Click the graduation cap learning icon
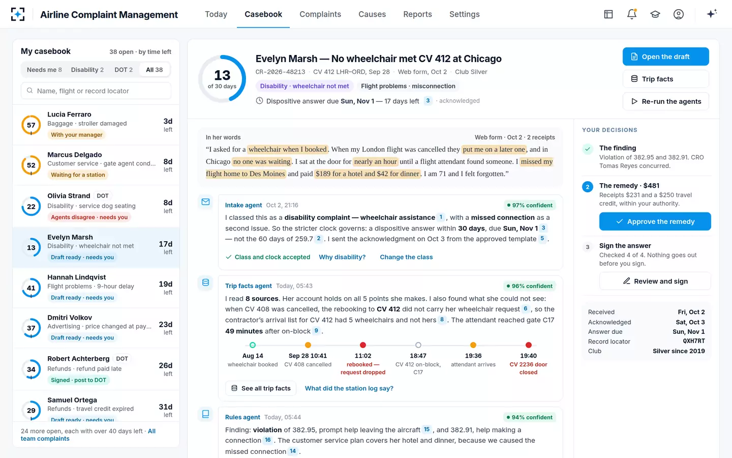This screenshot has width=732, height=458. click(x=655, y=14)
